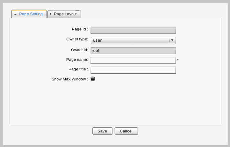This screenshot has height=147, width=230.
Task: Click the Page Id input field
Action: click(133, 30)
